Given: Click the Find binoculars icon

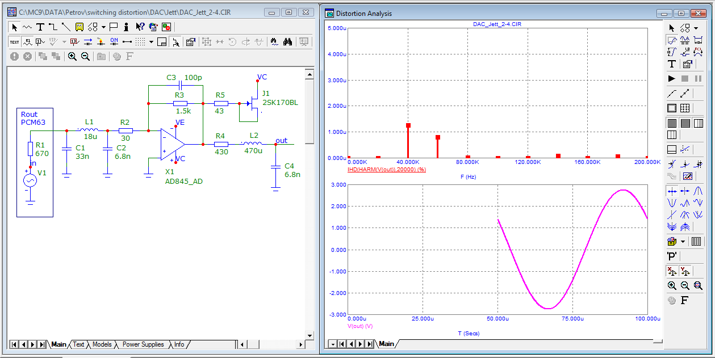Looking at the screenshot, I should click(287, 41).
